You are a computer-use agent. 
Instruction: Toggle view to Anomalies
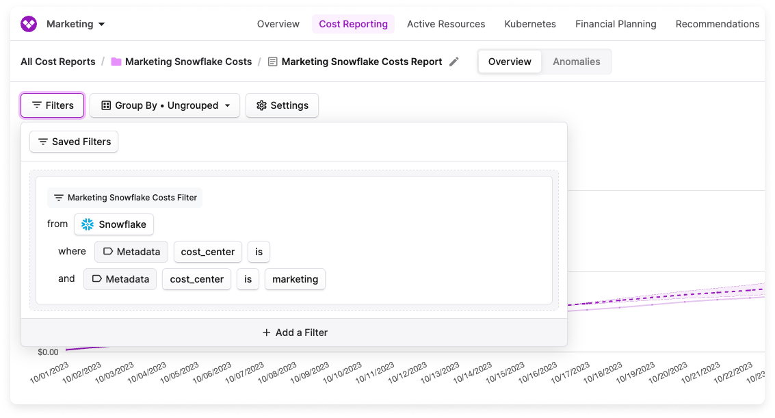[x=576, y=62]
